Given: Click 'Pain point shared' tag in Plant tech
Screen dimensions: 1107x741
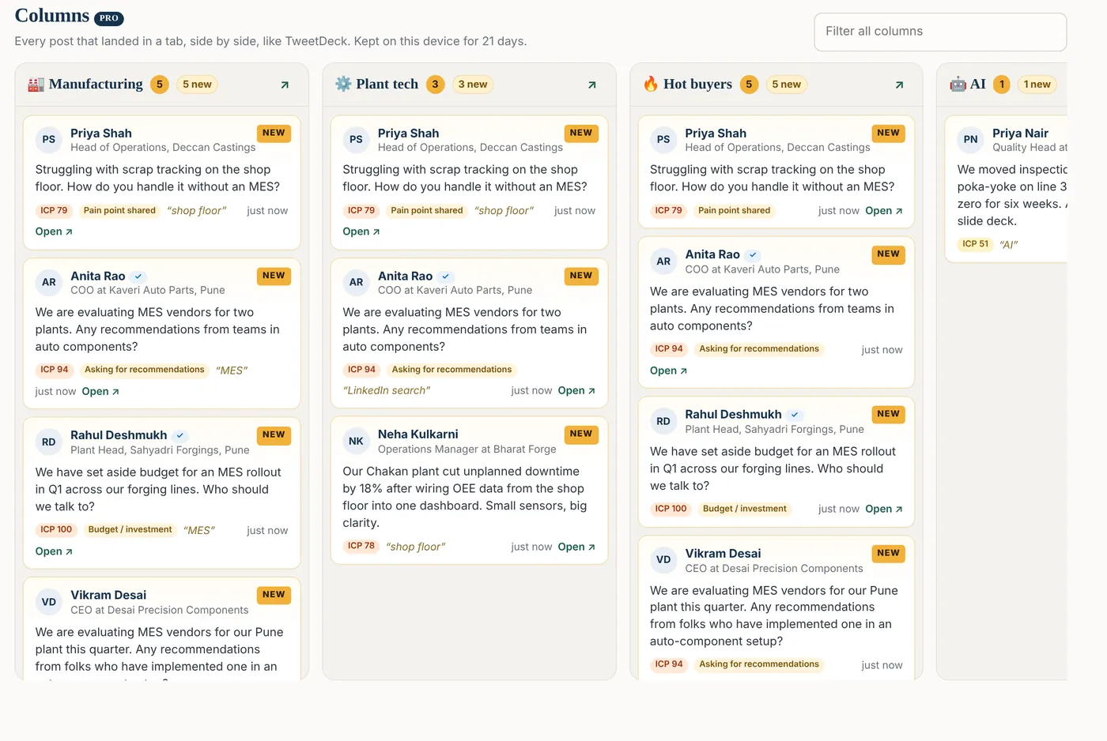Looking at the screenshot, I should point(427,211).
